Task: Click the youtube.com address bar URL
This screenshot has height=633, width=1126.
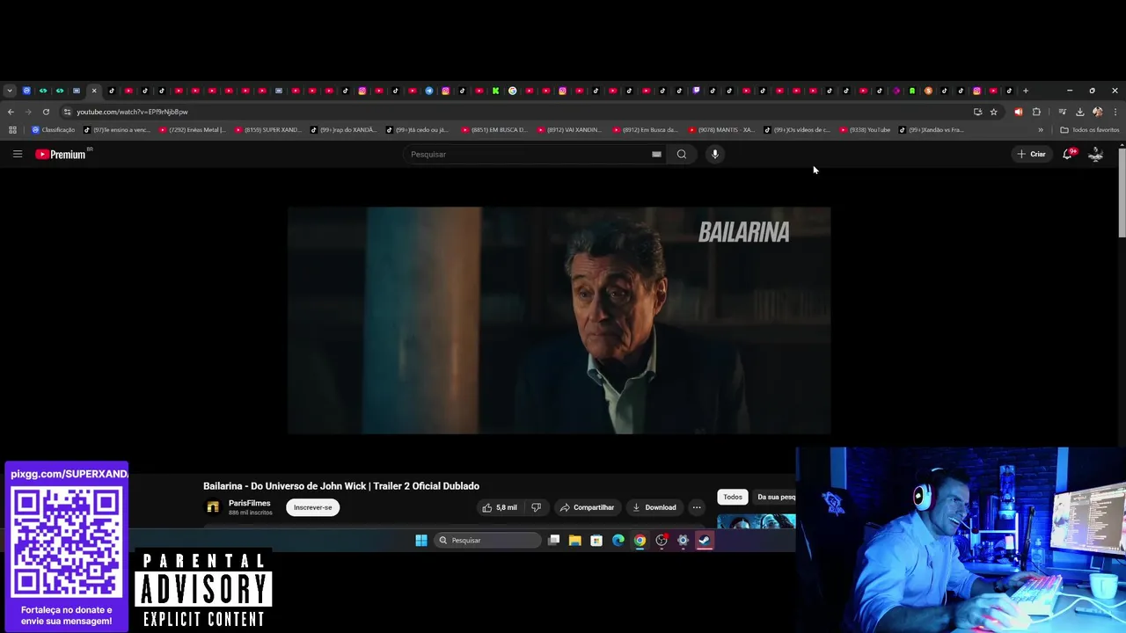Action: [132, 112]
